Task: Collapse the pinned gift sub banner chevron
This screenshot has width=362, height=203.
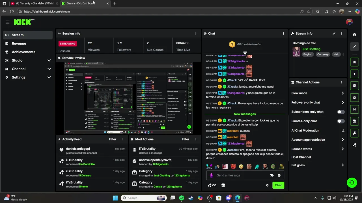Action: pyautogui.click(x=245, y=53)
